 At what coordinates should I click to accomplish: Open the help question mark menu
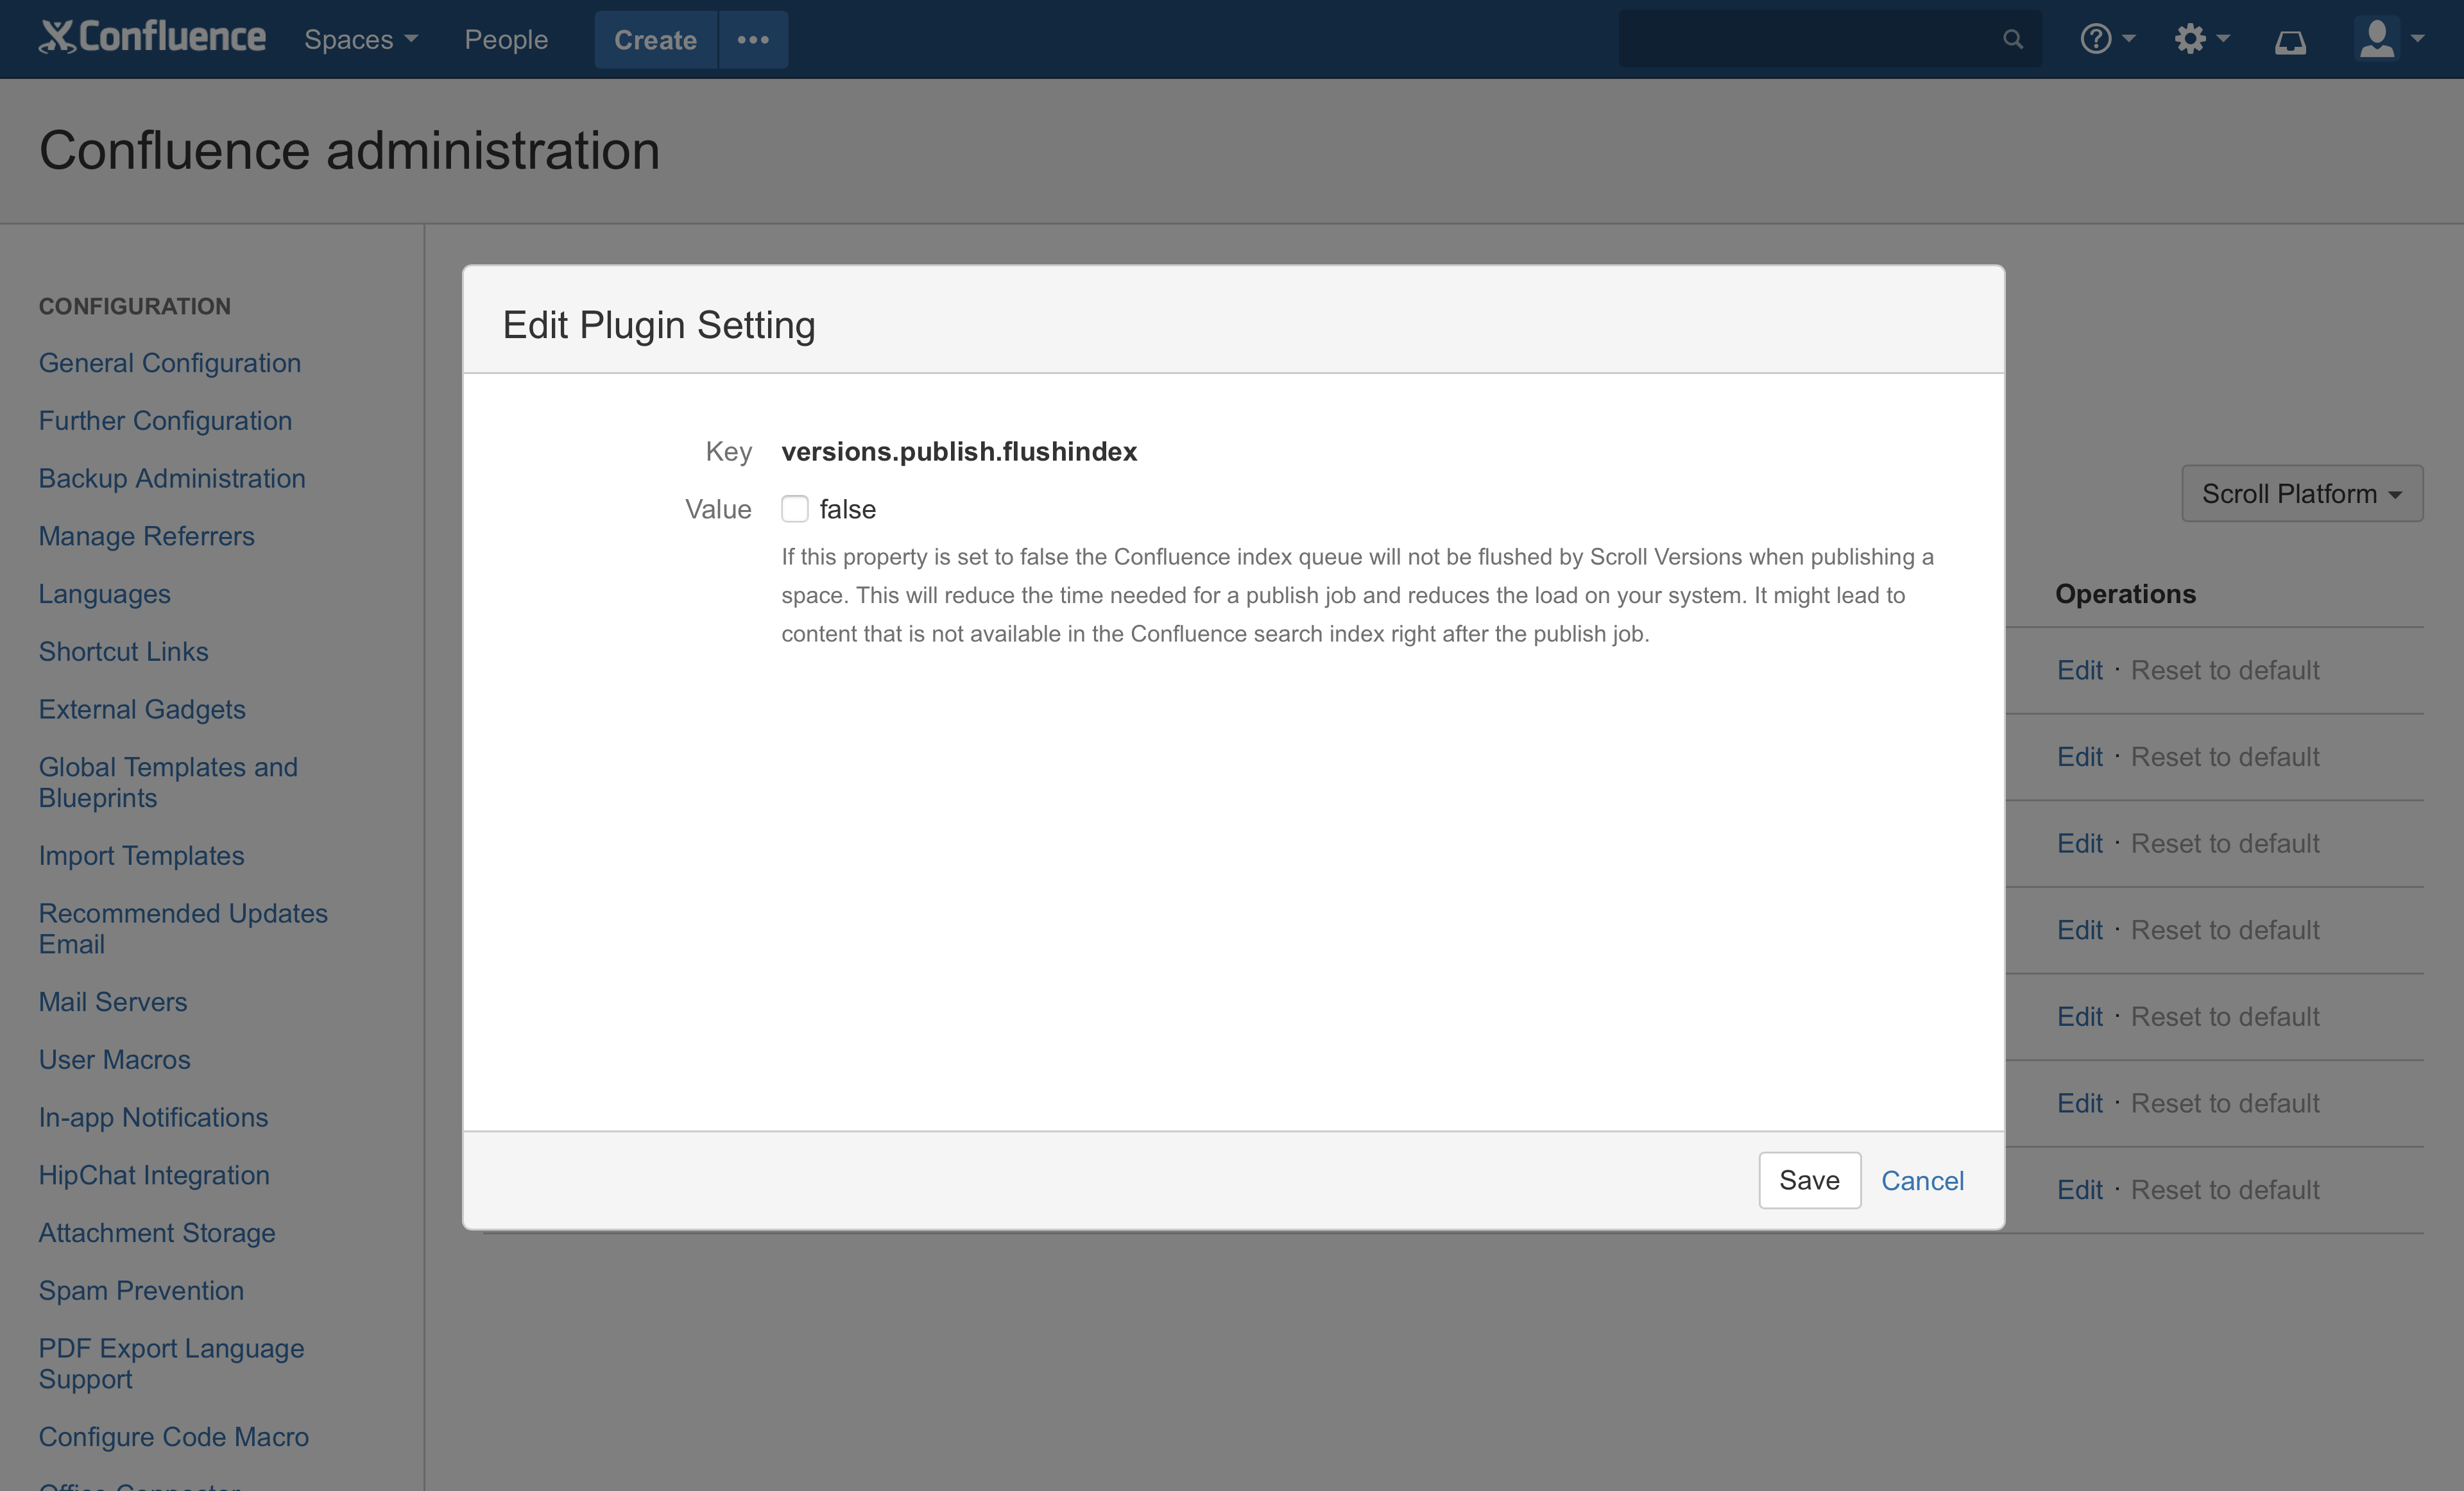(2106, 39)
